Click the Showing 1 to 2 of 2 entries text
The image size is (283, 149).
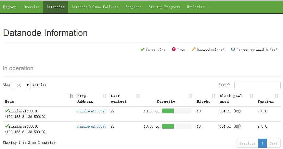[29, 143]
